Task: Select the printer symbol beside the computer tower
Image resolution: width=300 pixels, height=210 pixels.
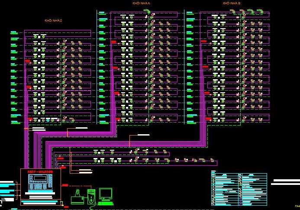Action: click(x=77, y=197)
